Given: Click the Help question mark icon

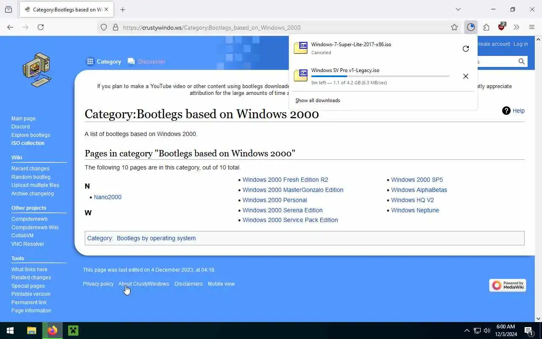Looking at the screenshot, I should point(506,111).
